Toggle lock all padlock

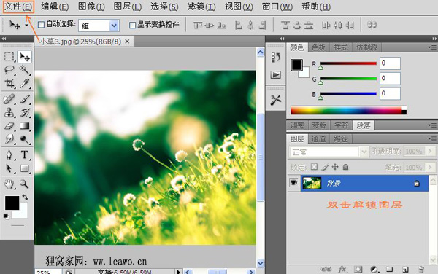345,167
